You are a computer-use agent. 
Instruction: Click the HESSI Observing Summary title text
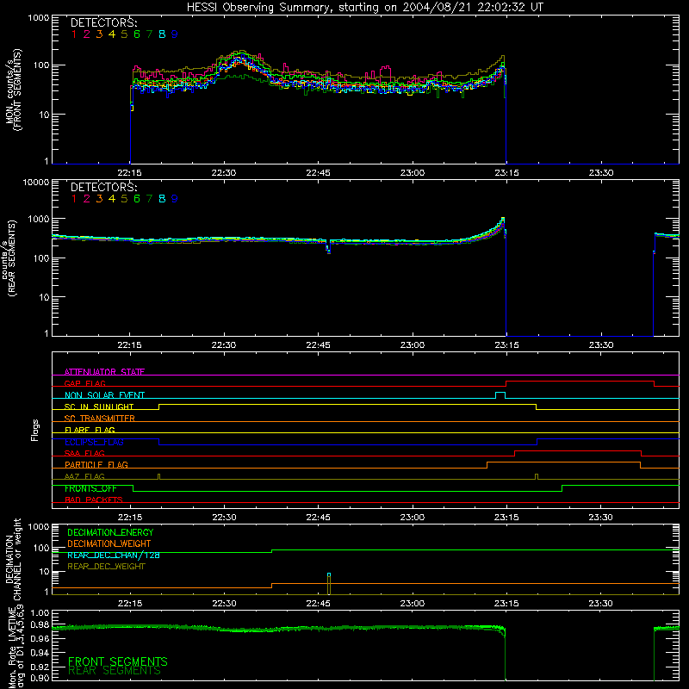point(364,8)
